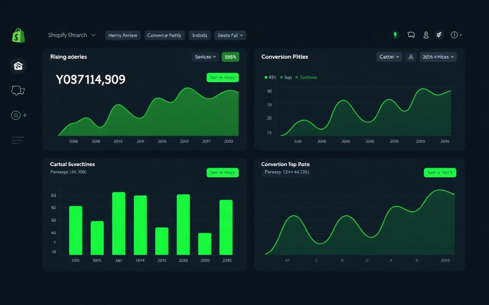Image resolution: width=489 pixels, height=305 pixels.
Task: Expand the chevron next to the info icon
Action: click(x=460, y=35)
